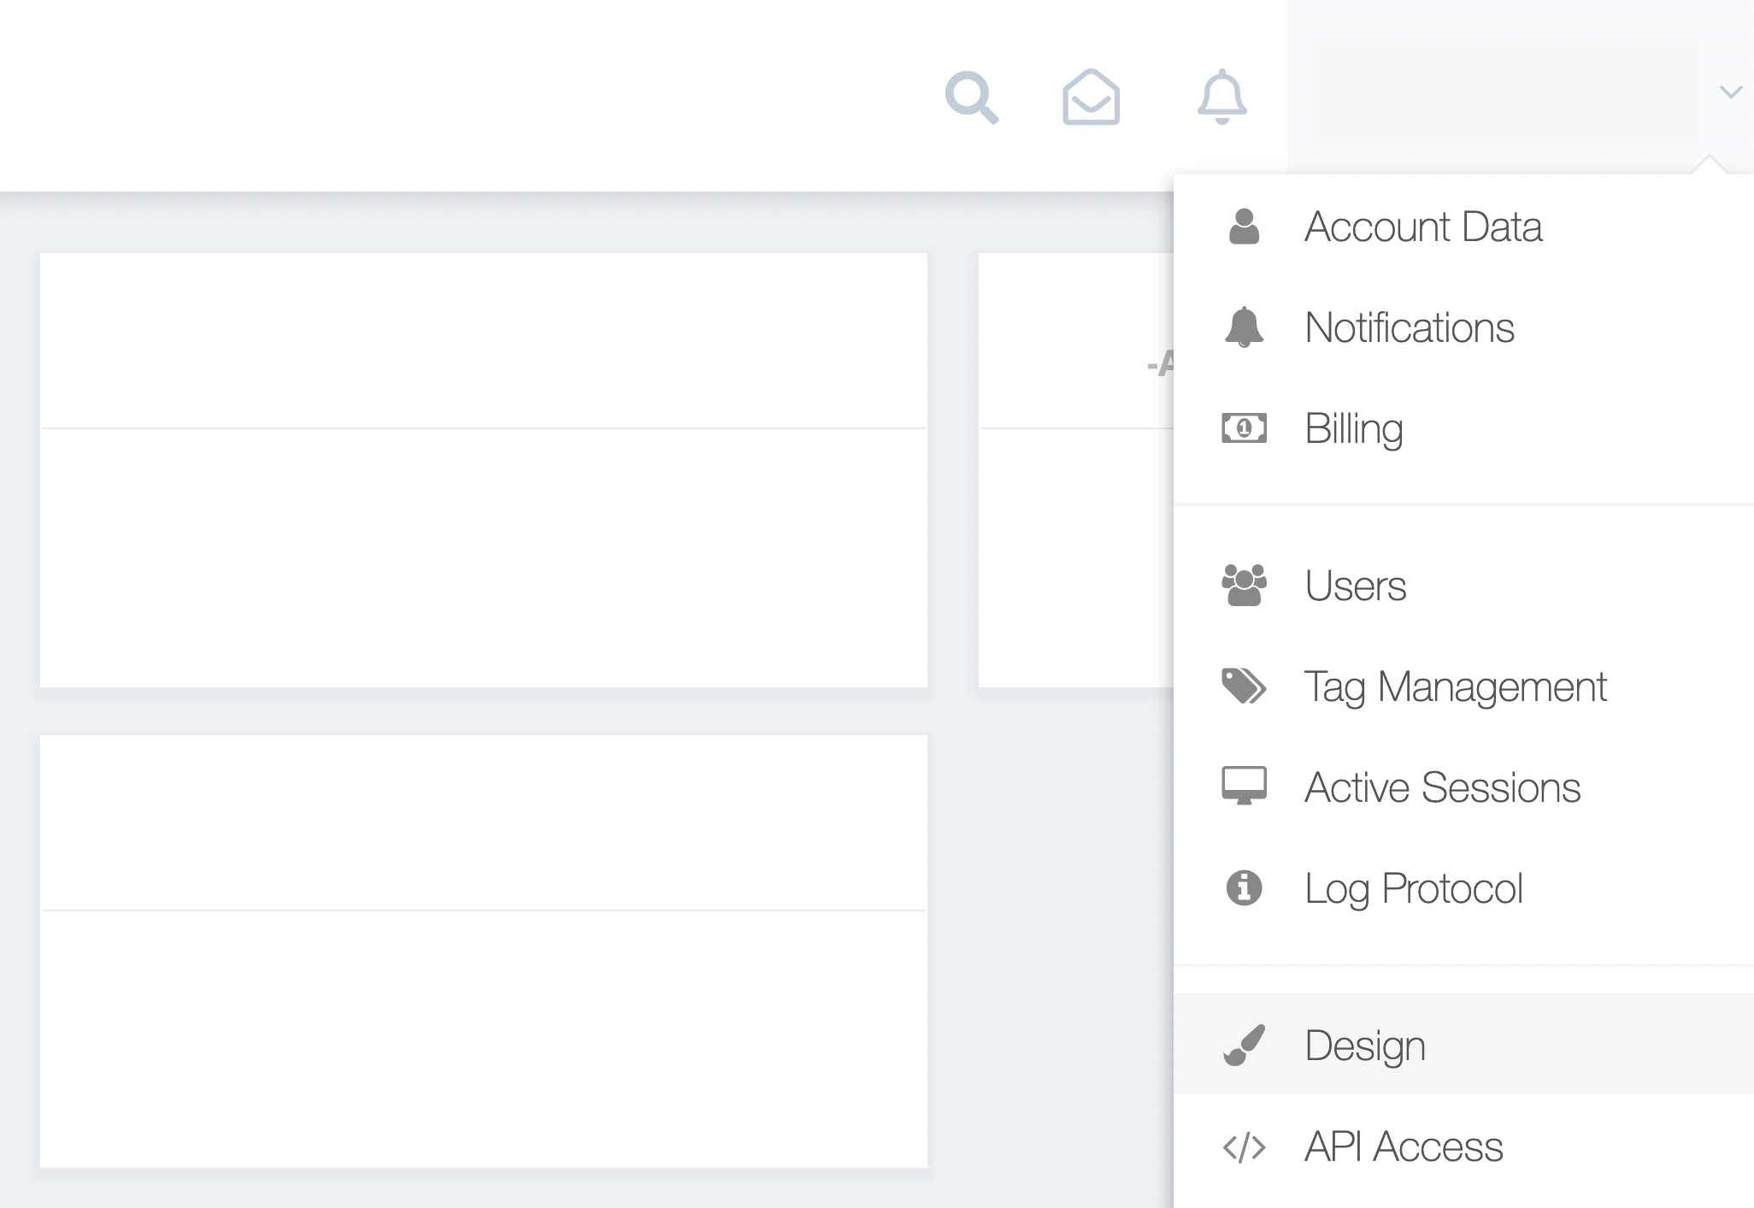1754x1208 pixels.
Task: Open Active Sessions from the menu
Action: click(1463, 787)
